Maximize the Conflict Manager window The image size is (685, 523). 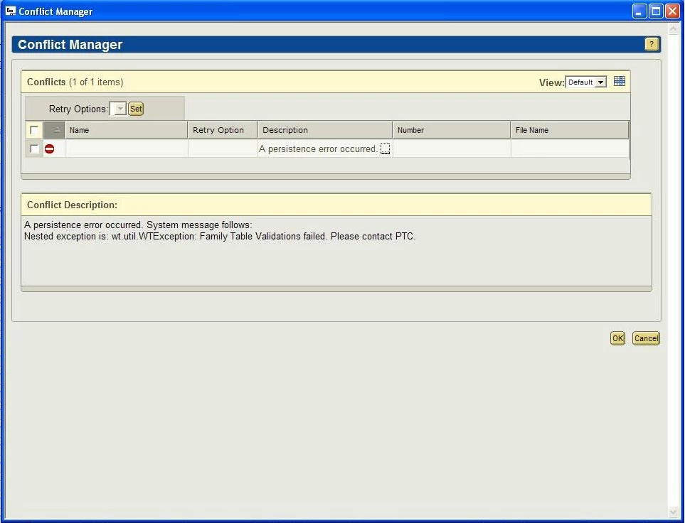point(656,11)
